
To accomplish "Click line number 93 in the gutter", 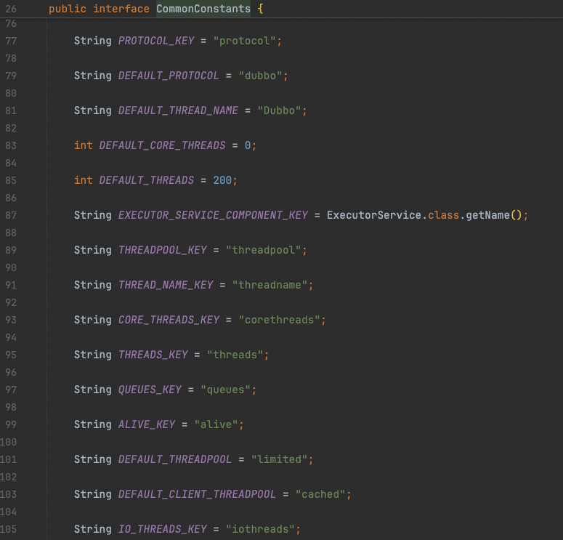I will pos(10,320).
